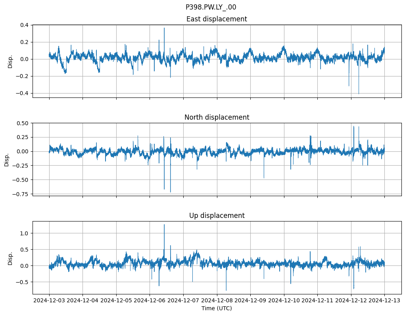The image size is (405, 315).
Task: Click the 2024-12-10 date tick label
Action: (284, 301)
